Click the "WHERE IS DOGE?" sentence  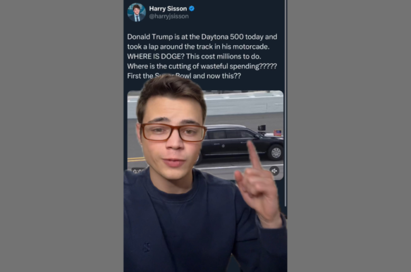click(x=156, y=56)
